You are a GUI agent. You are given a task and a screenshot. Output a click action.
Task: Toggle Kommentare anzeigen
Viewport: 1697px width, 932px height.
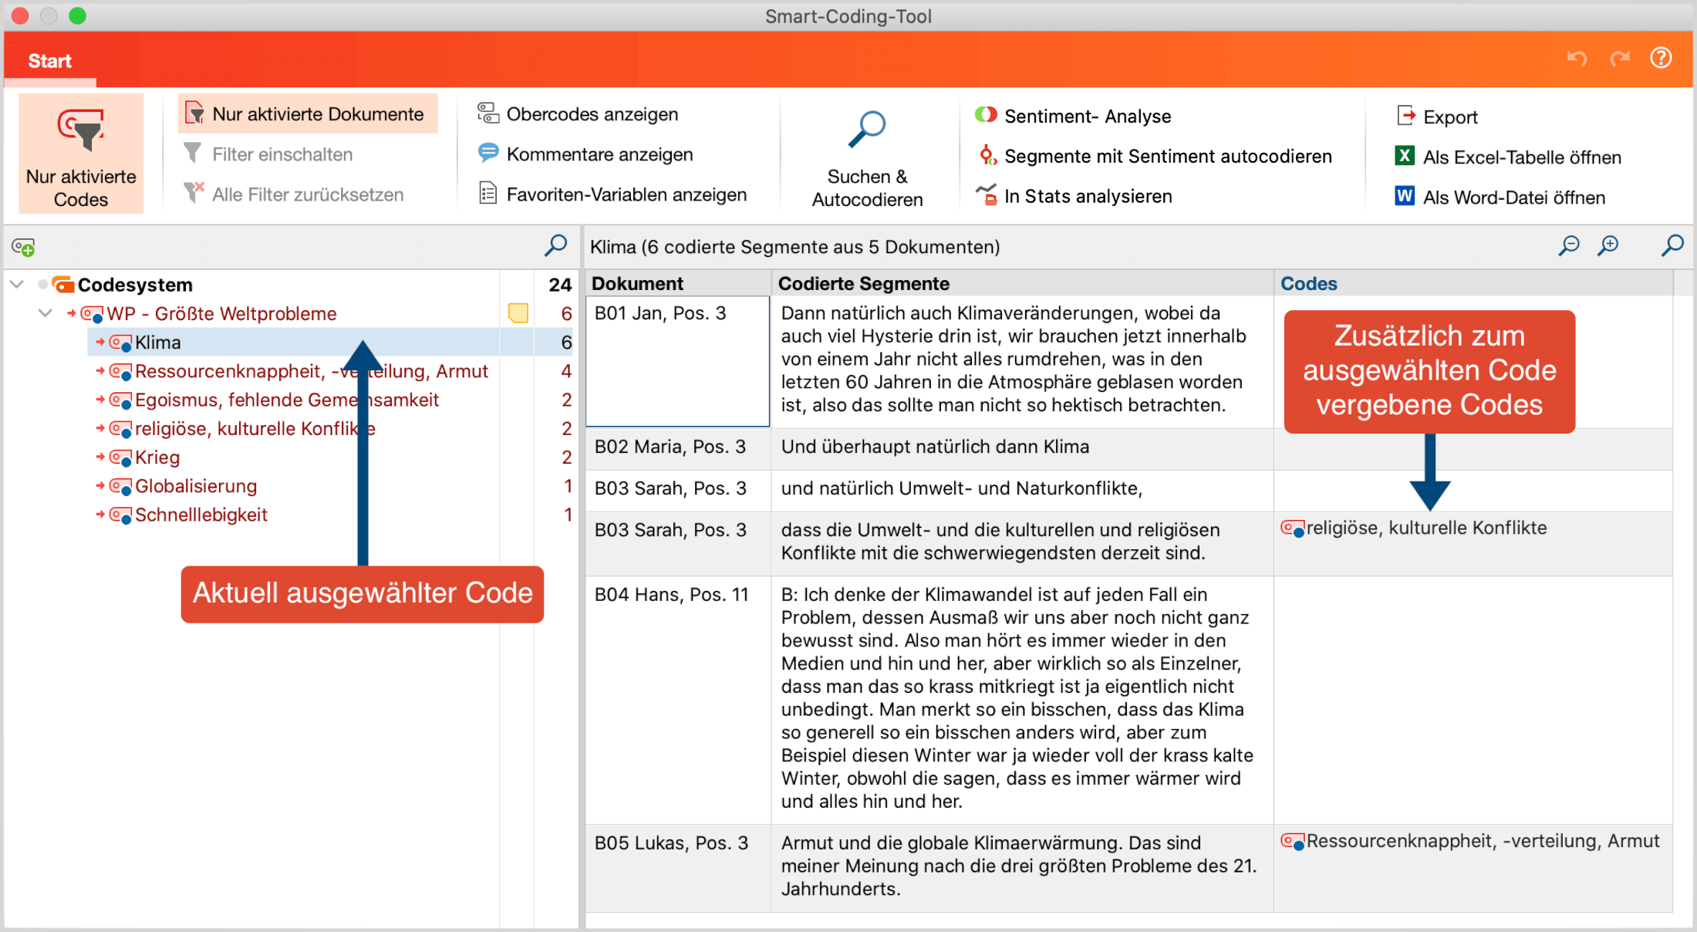coord(585,154)
